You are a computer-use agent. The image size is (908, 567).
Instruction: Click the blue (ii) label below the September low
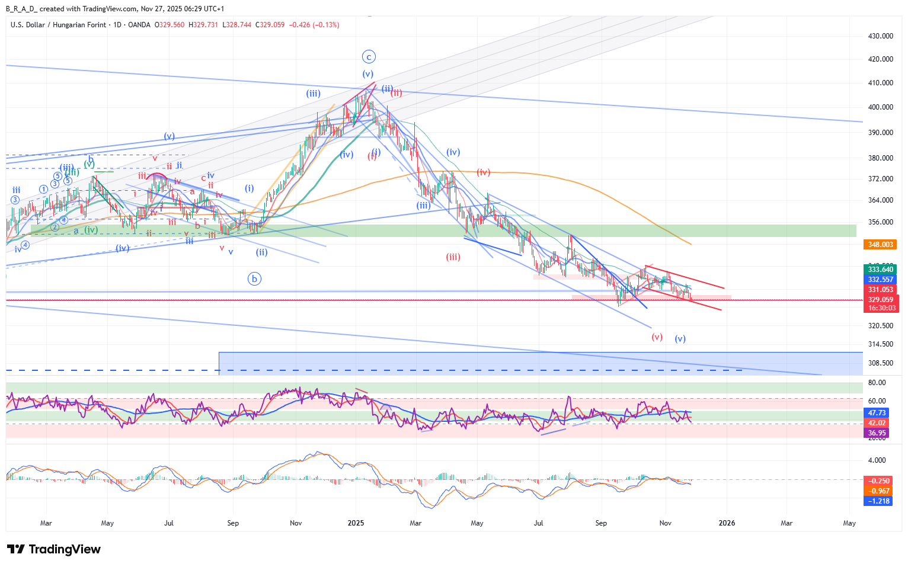click(x=261, y=252)
